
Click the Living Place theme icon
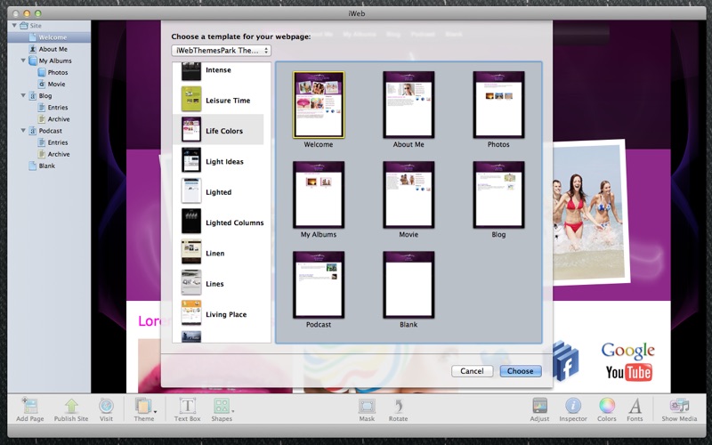point(191,313)
